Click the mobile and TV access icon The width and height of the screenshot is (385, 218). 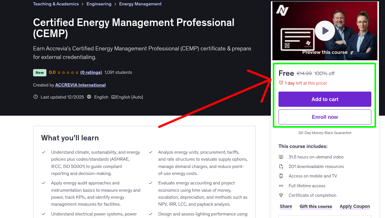tap(281, 176)
